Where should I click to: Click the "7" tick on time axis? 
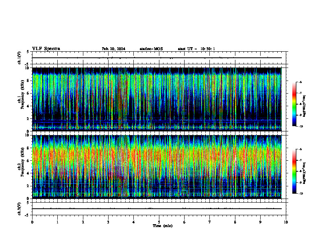[210, 222]
